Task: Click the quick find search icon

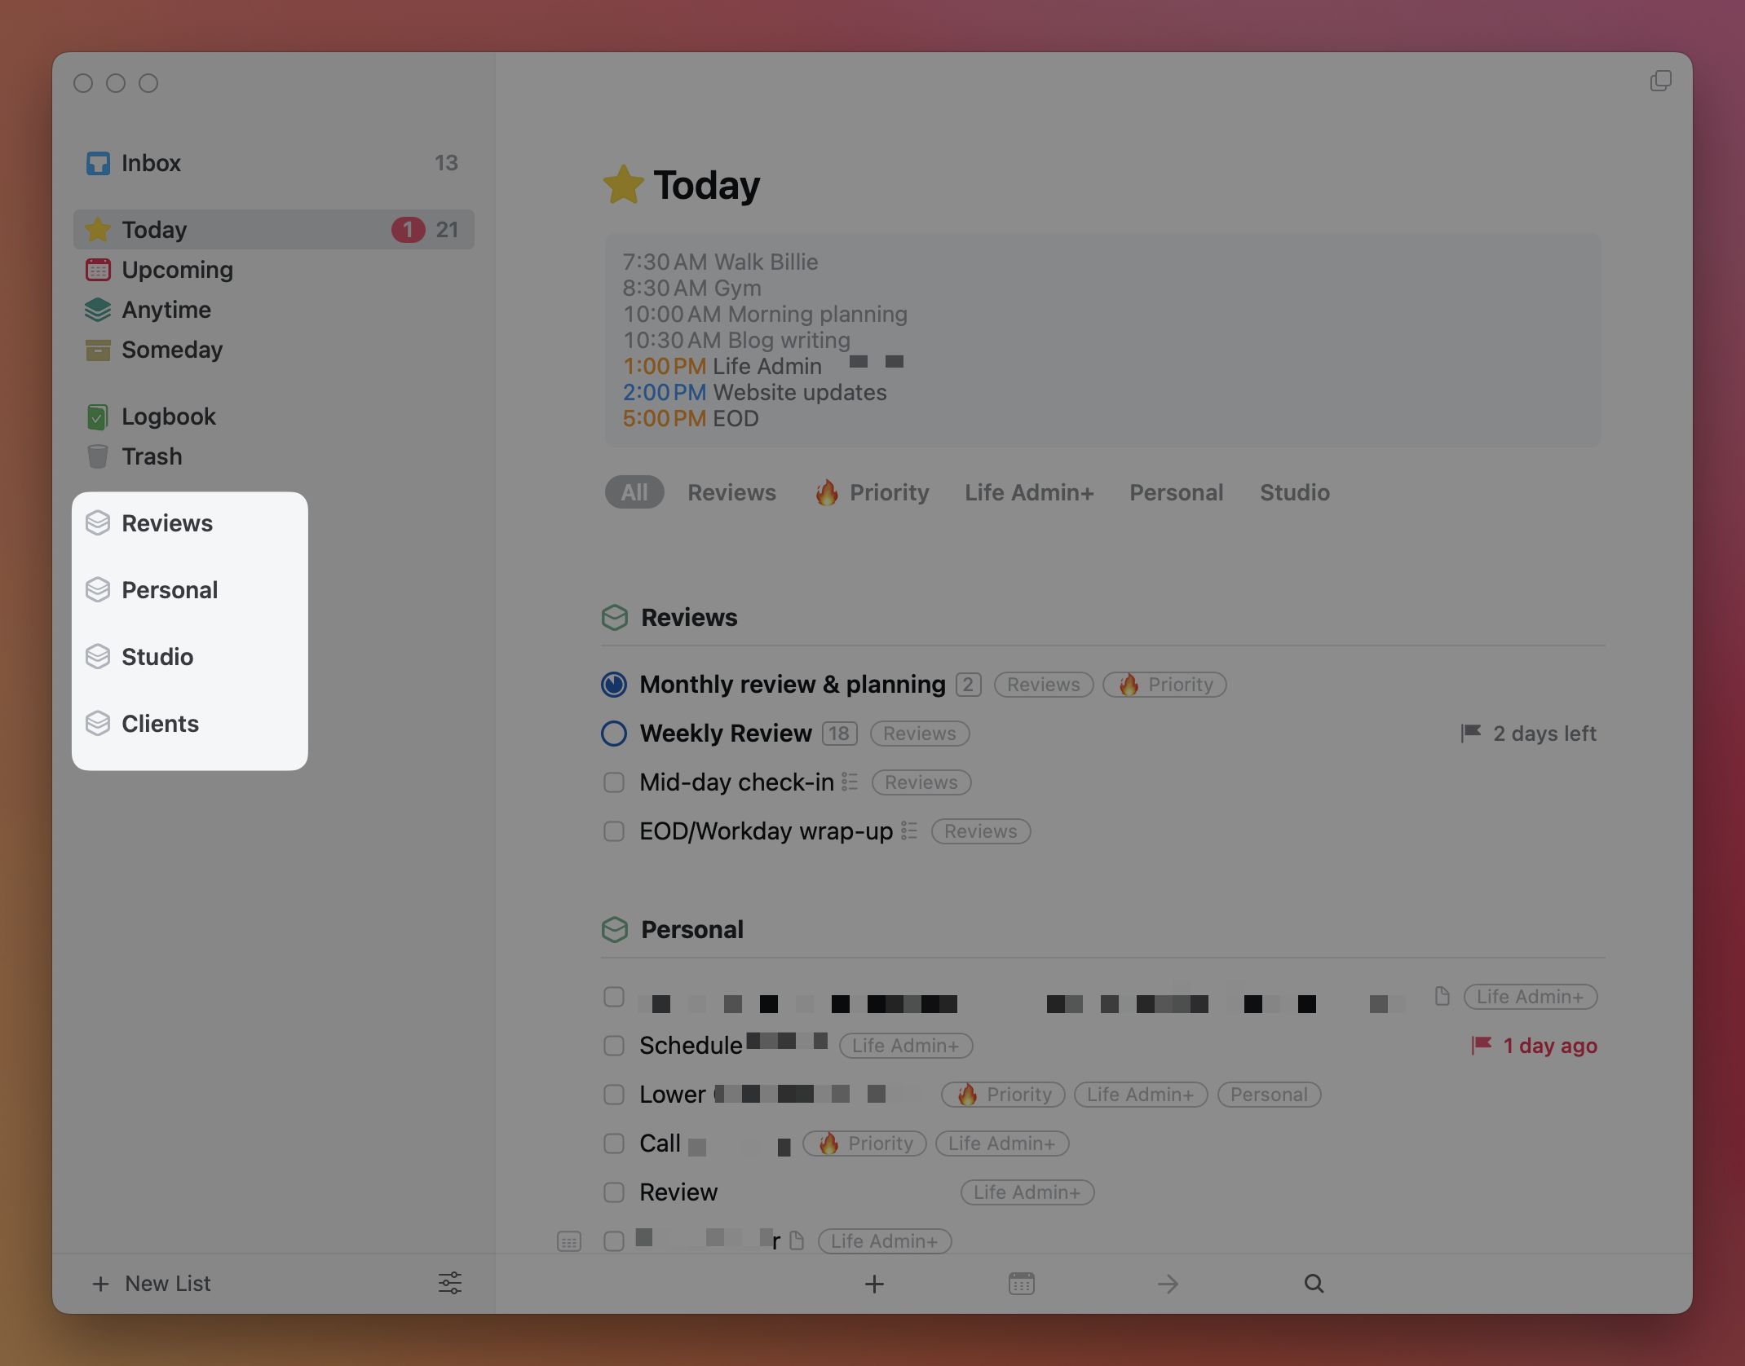Action: [x=1314, y=1284]
